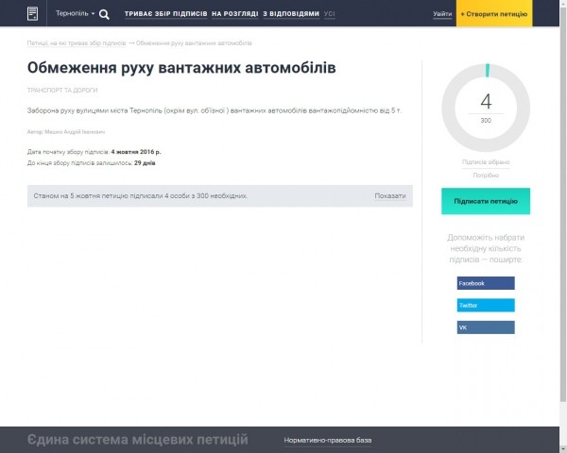The image size is (567, 453).
Task: Switch to the На розгляді tab
Action: (235, 14)
